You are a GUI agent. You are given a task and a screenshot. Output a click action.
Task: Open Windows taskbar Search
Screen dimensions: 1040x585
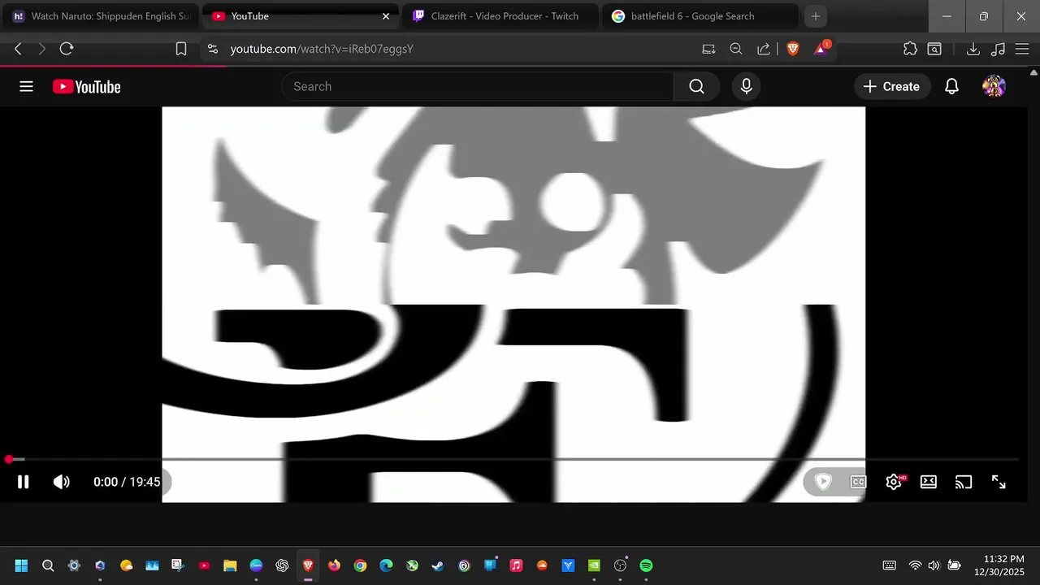(x=48, y=565)
